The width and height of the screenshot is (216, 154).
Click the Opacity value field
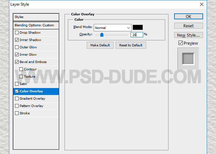pyautogui.click(x=137, y=35)
